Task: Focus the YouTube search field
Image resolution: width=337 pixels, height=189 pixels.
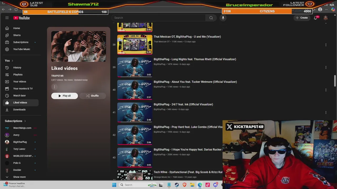Action: pos(158,18)
